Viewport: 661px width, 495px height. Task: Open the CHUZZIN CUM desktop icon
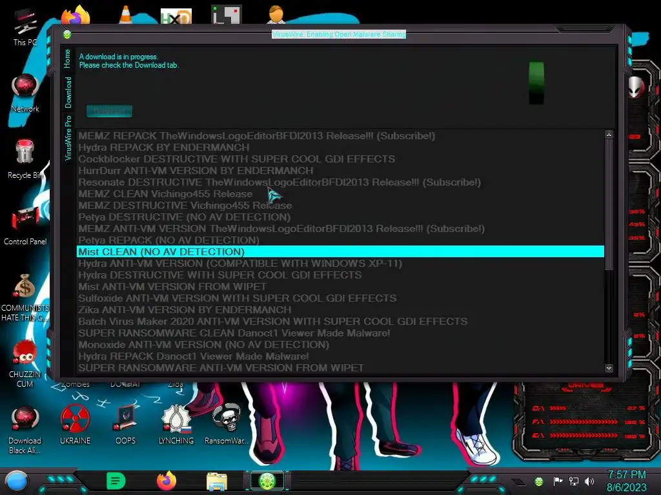click(x=25, y=364)
